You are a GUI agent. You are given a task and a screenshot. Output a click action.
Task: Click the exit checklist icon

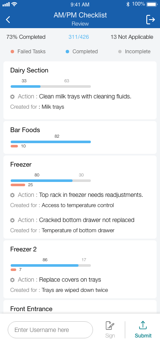coord(151,20)
